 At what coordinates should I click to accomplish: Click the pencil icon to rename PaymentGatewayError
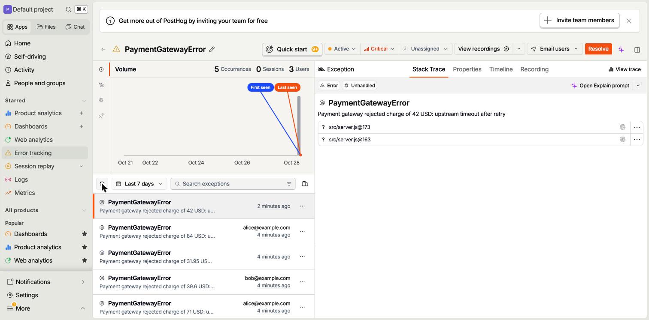tap(212, 49)
